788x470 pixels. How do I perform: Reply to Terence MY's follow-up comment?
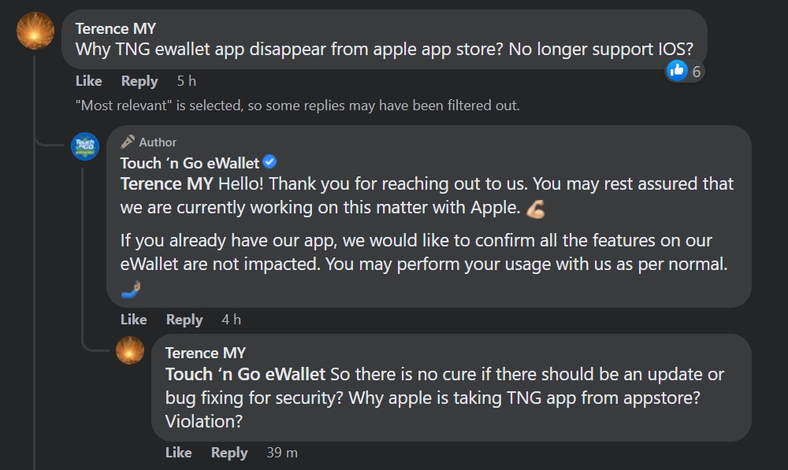(229, 453)
